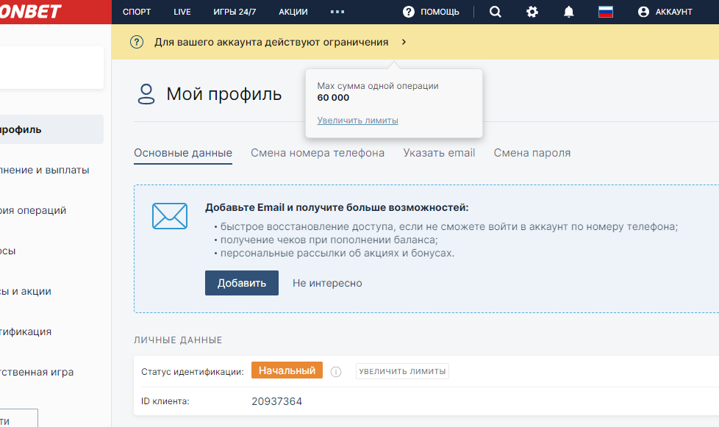
Task: Open the identification sidebar item
Action: click(26, 331)
